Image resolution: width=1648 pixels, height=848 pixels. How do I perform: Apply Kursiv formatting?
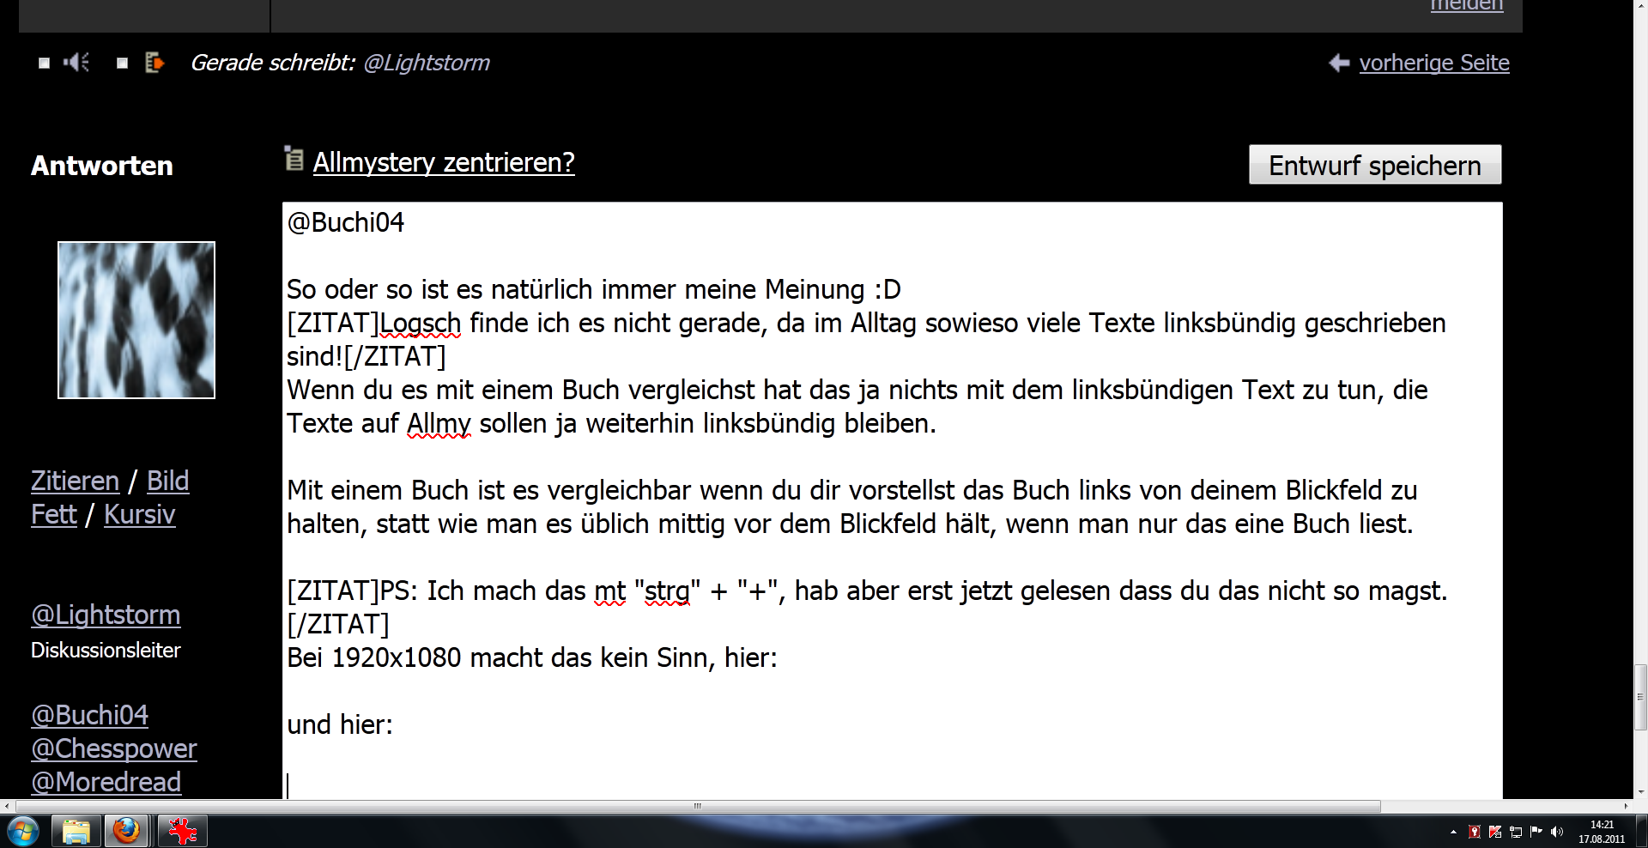pos(140,514)
